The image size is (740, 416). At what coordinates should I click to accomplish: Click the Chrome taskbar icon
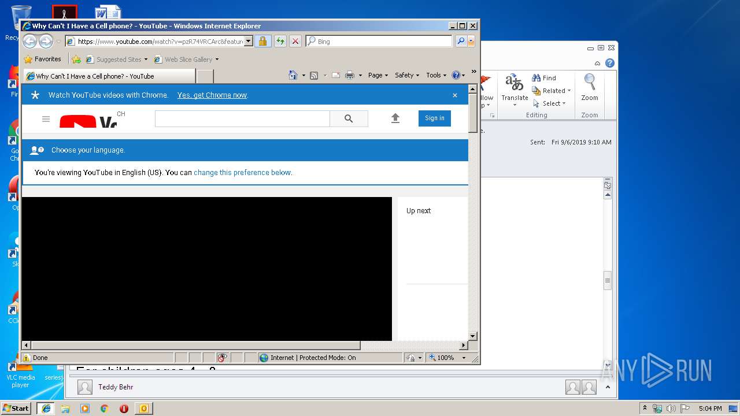(105, 408)
